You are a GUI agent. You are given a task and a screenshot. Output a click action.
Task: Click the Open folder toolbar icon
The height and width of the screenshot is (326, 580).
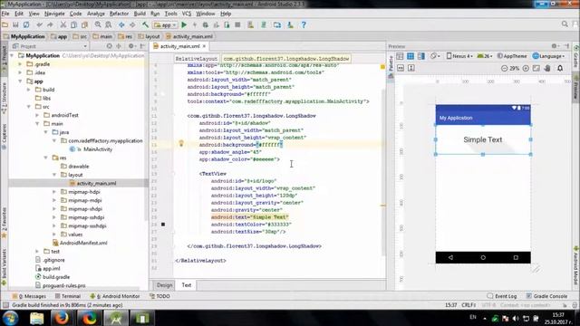click(x=5, y=24)
